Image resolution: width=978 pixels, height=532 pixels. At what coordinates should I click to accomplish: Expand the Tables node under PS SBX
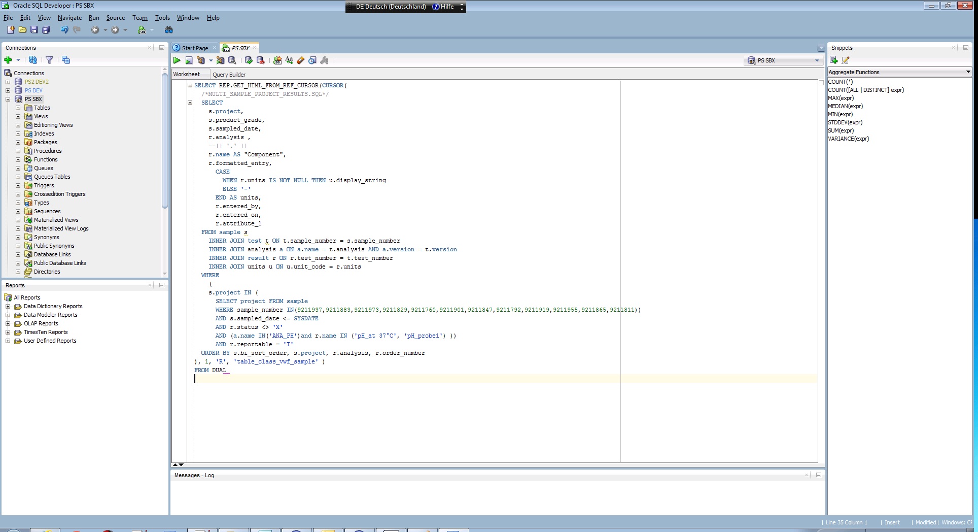coord(18,108)
